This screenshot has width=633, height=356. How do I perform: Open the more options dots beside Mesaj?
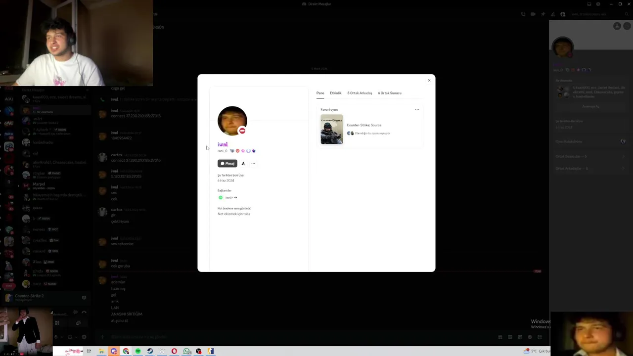click(x=253, y=163)
